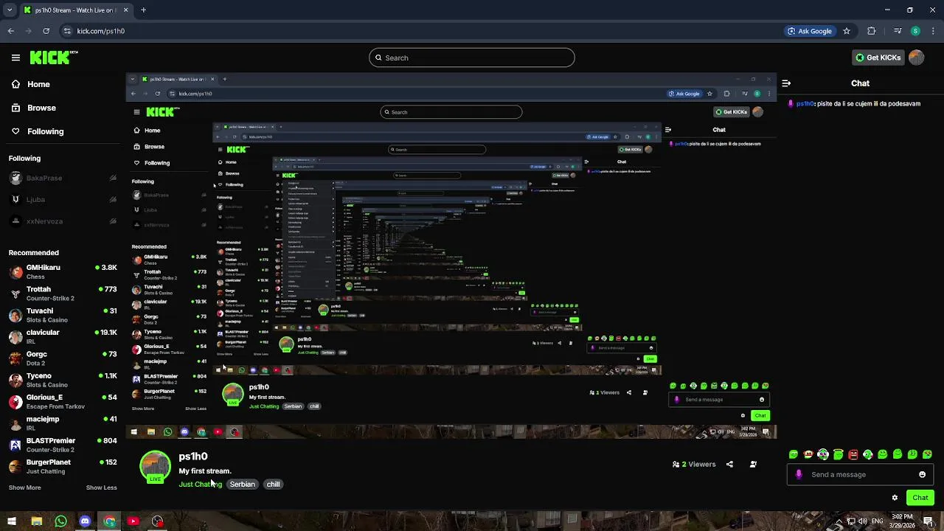The height and width of the screenshot is (531, 944).
Task: Open Chrome extensions puzzle icon
Action: coord(872,31)
